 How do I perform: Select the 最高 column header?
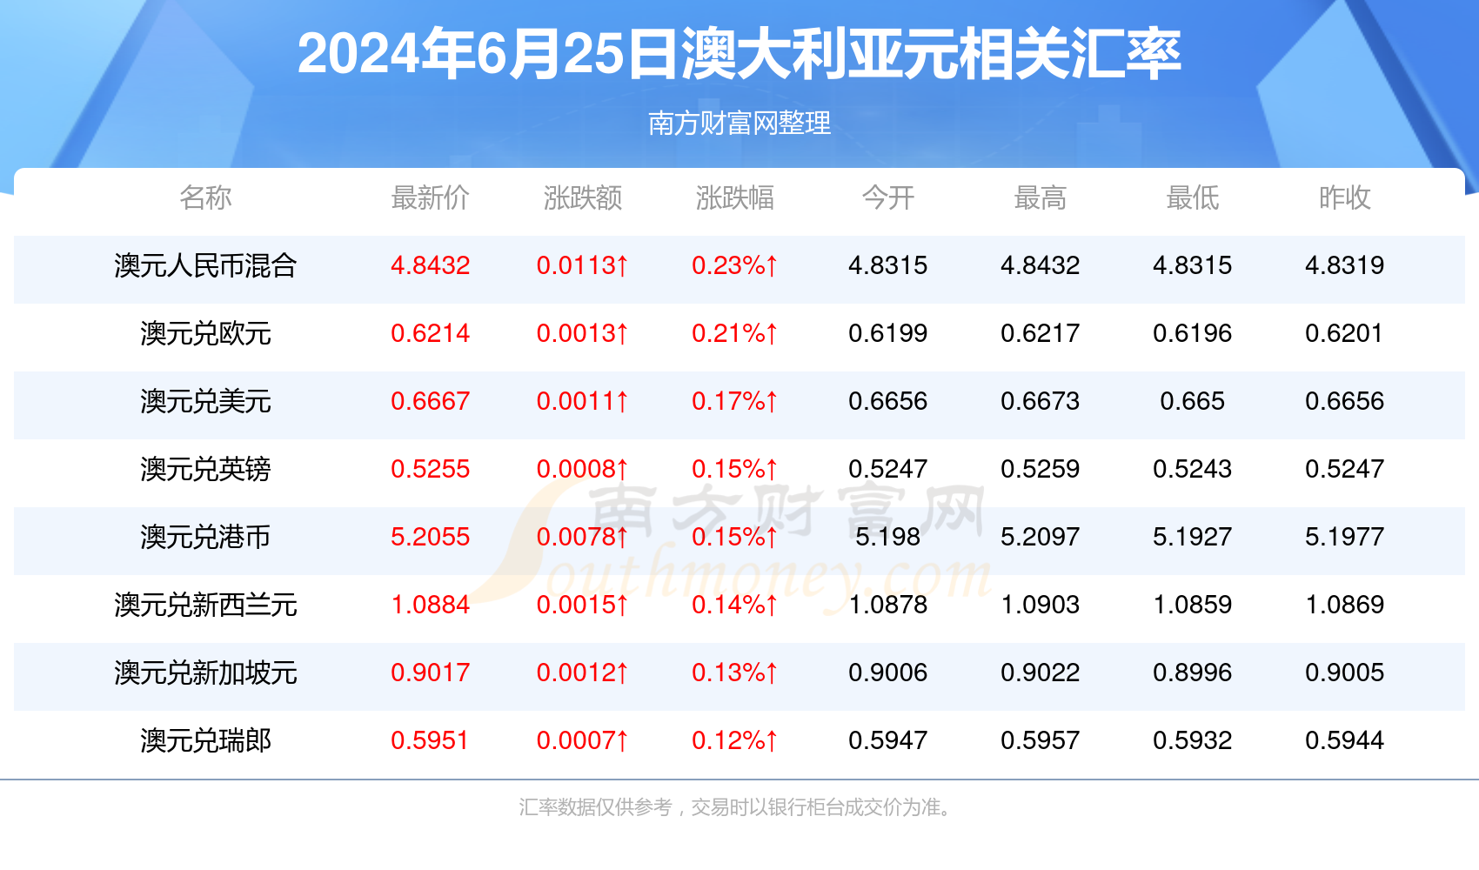[1041, 197]
